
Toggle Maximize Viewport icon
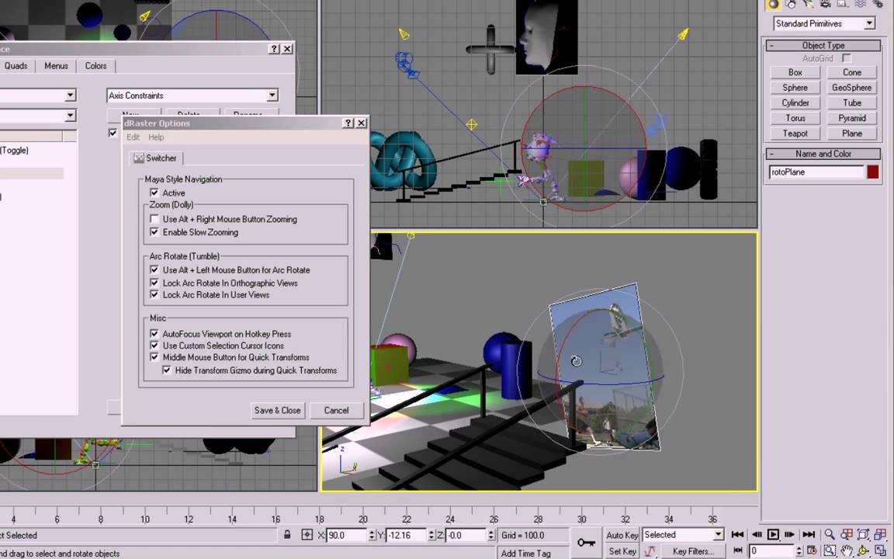[880, 551]
